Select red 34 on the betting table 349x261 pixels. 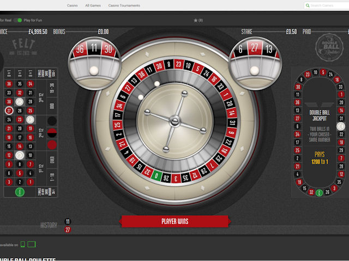point(31,84)
